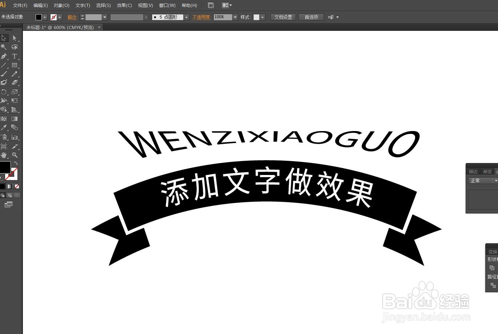Activate the Paintbrush tool

(x=4, y=74)
